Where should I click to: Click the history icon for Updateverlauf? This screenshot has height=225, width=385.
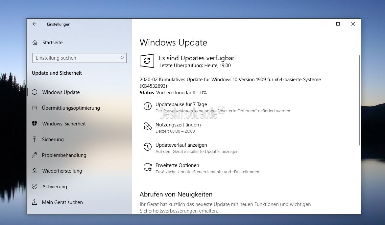point(147,147)
